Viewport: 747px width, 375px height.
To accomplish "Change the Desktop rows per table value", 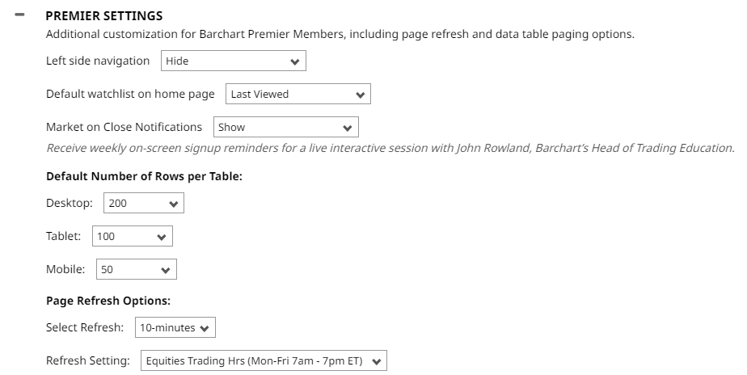I will pyautogui.click(x=136, y=204).
